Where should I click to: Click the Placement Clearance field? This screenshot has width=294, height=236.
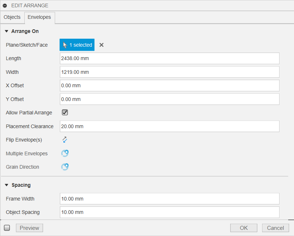pyautogui.click(x=169, y=126)
